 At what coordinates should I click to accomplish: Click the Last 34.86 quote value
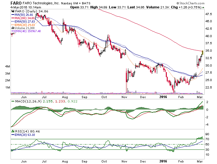[136, 7]
